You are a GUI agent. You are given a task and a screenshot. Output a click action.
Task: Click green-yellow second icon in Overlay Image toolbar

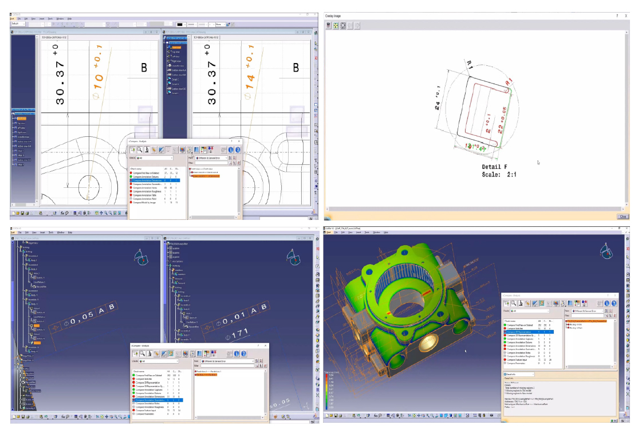coord(336,25)
